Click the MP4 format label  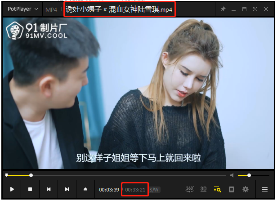[x=51, y=9]
